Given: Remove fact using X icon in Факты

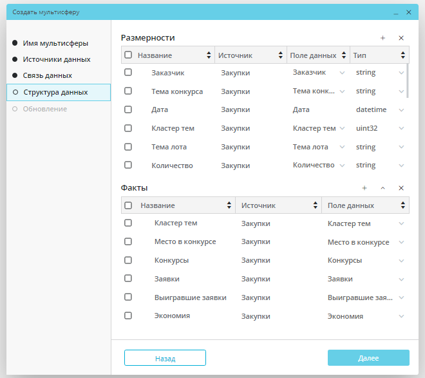Looking at the screenshot, I should click(401, 188).
